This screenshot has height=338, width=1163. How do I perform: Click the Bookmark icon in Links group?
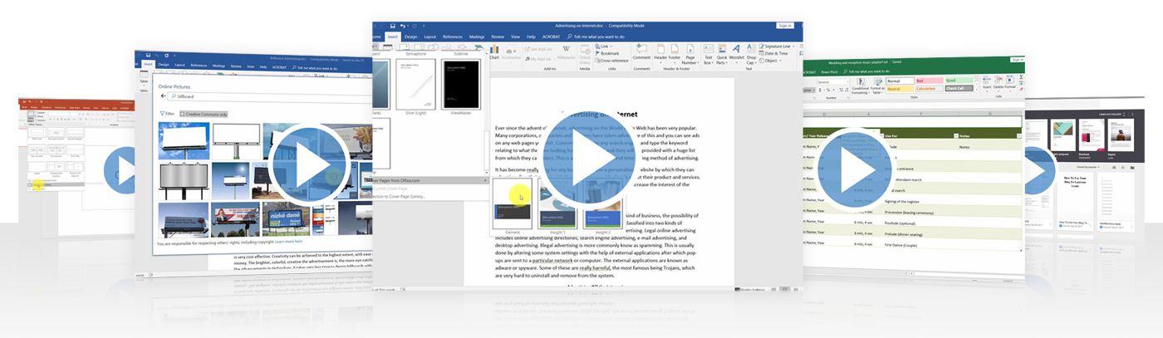609,53
